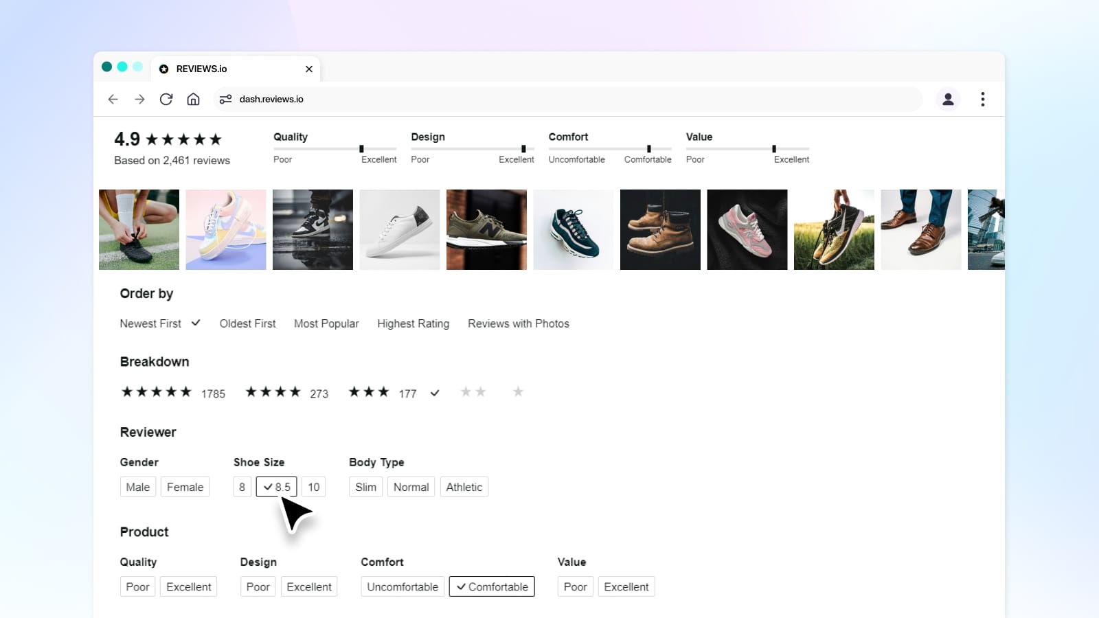Filter by five-star reviews
The image size is (1099, 618).
[x=157, y=392]
